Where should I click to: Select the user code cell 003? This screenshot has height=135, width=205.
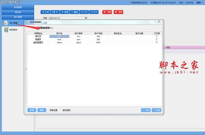click(98, 36)
